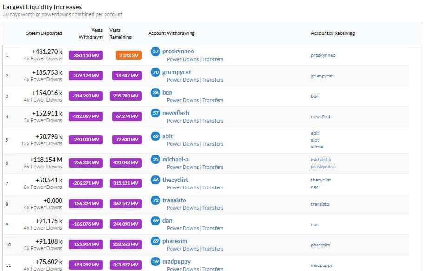Viewport: 424px width, 271px height.
Task: View Transfers for dan
Action: pos(213,228)
